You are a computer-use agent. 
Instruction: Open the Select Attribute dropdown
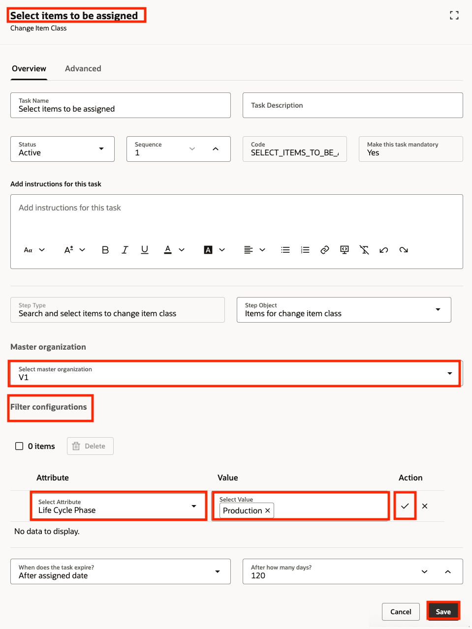pyautogui.click(x=194, y=506)
